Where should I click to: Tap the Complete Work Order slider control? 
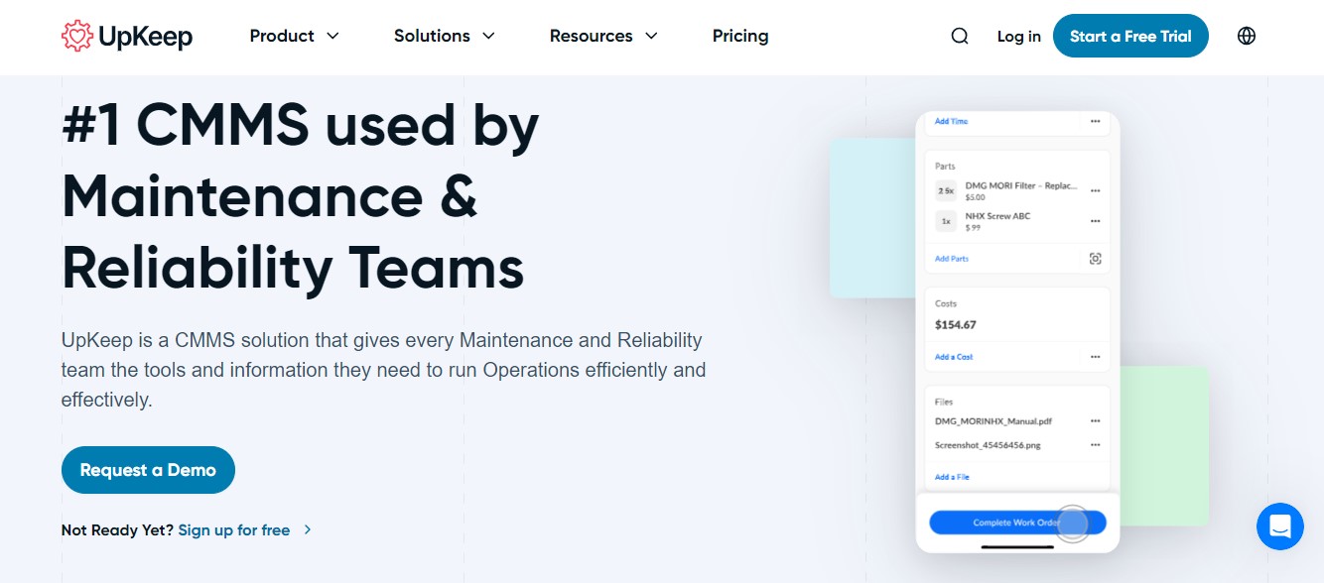click(x=1073, y=523)
